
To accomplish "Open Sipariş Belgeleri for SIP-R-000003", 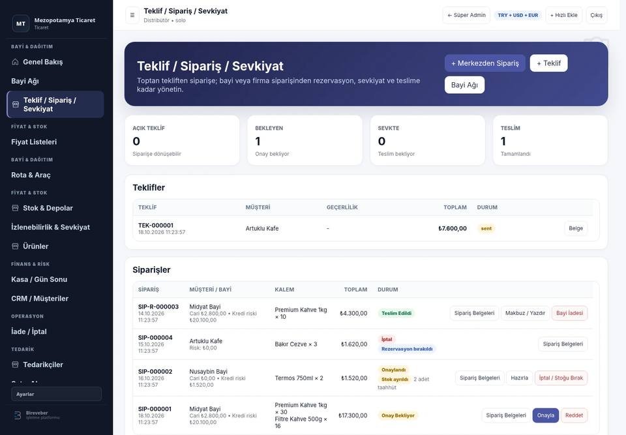I will click(x=474, y=313).
